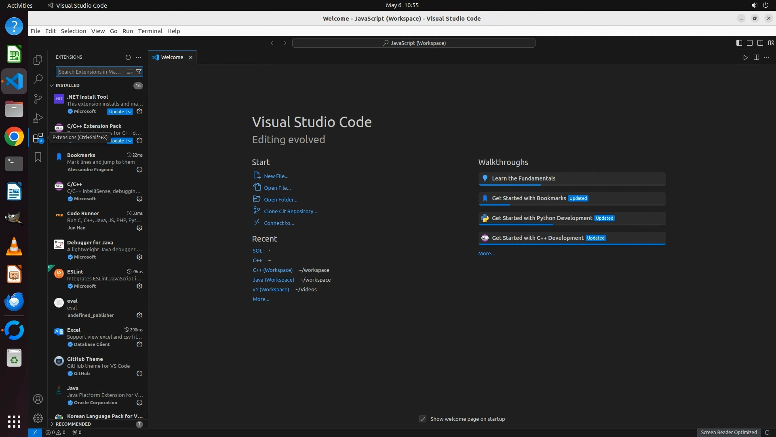Screen dimensions: 776x437
Task: Click the Clone Git Repository link
Action: tap(290, 211)
